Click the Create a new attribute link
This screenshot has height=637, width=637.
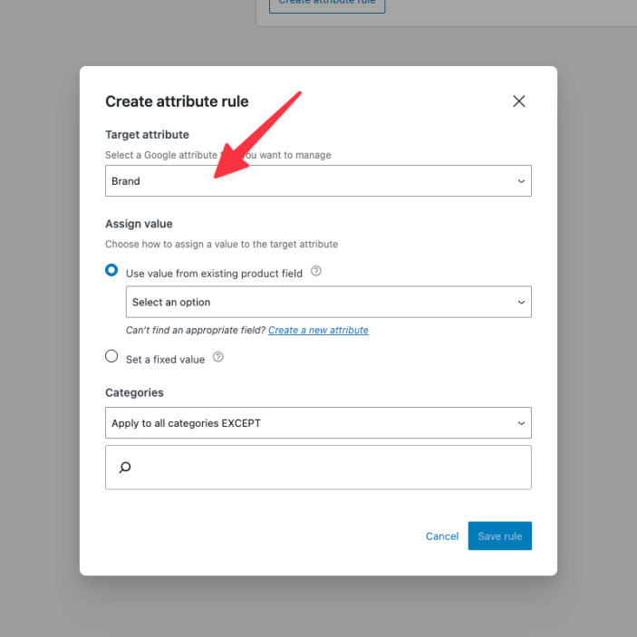coord(318,331)
